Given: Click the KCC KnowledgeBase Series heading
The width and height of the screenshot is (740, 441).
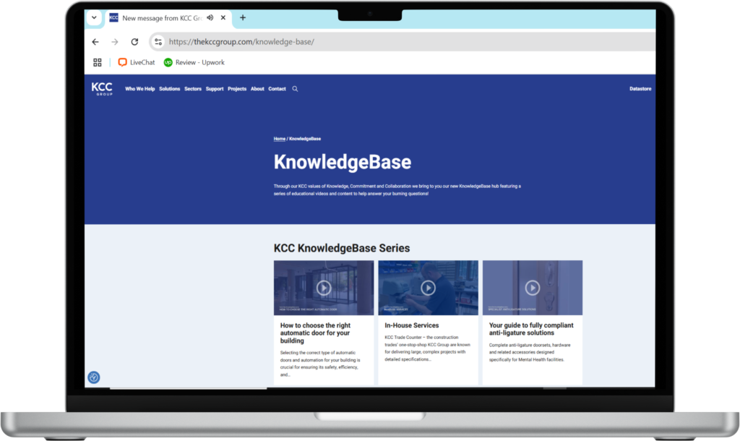Looking at the screenshot, I should 342,248.
